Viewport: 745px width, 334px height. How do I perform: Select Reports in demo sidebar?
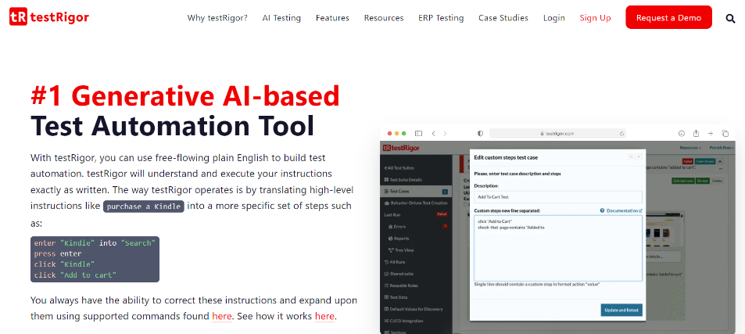[398, 239]
